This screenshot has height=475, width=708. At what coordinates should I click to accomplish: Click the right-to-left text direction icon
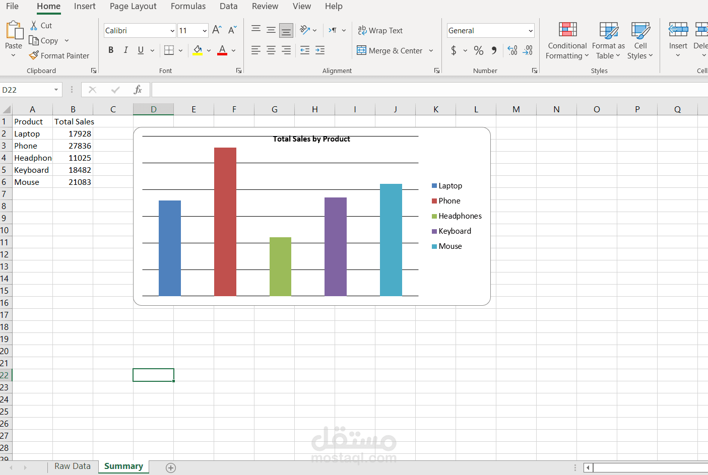coord(333,30)
